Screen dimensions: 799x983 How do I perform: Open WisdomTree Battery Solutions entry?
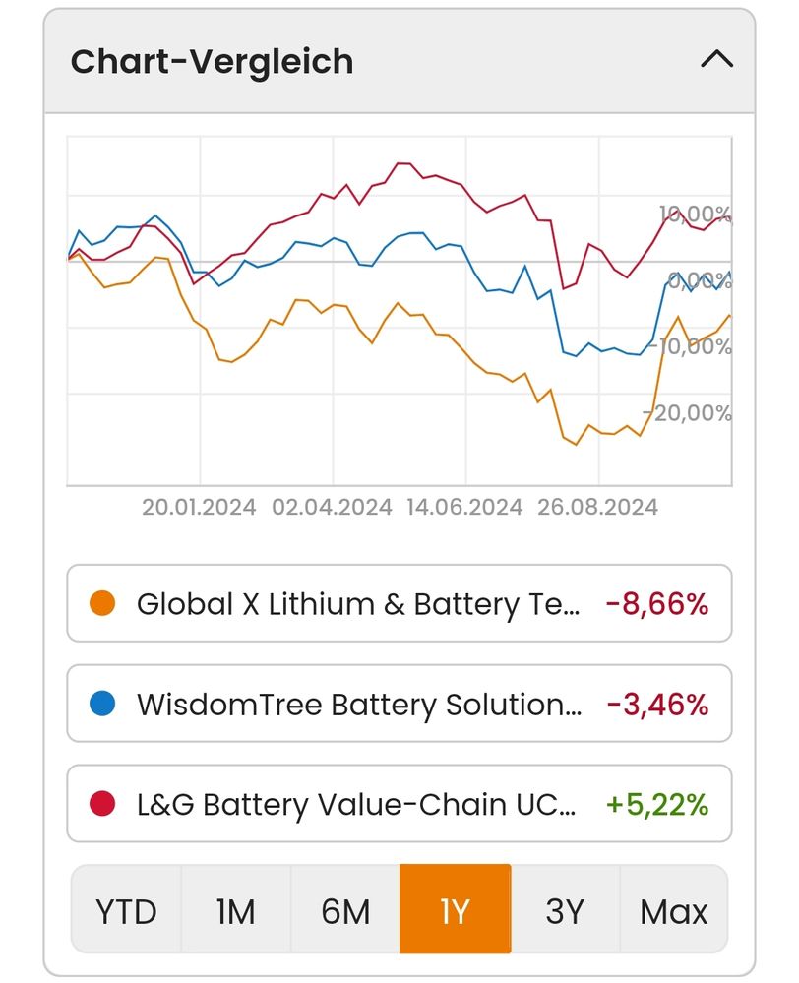pos(359,704)
